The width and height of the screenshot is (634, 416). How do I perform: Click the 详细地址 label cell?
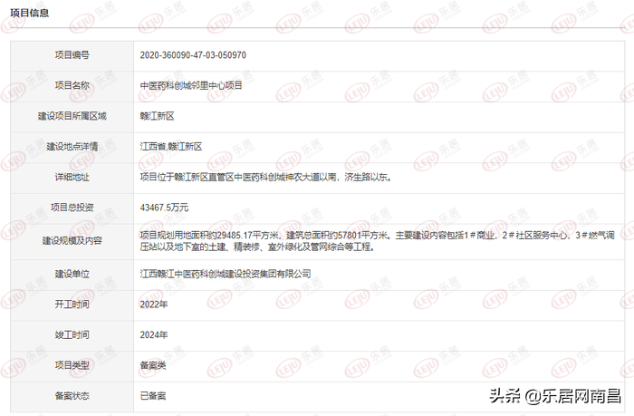(72, 177)
